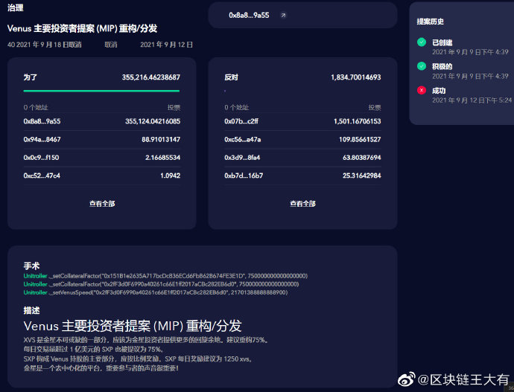Screen dimensions: 514x392
Task: Click green check icon next to 积极的
Action: (x=422, y=66)
